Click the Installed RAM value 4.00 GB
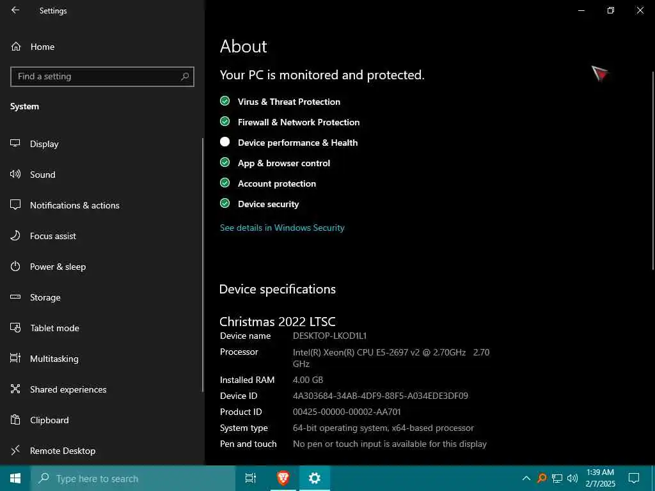The width and height of the screenshot is (655, 491). pos(308,380)
